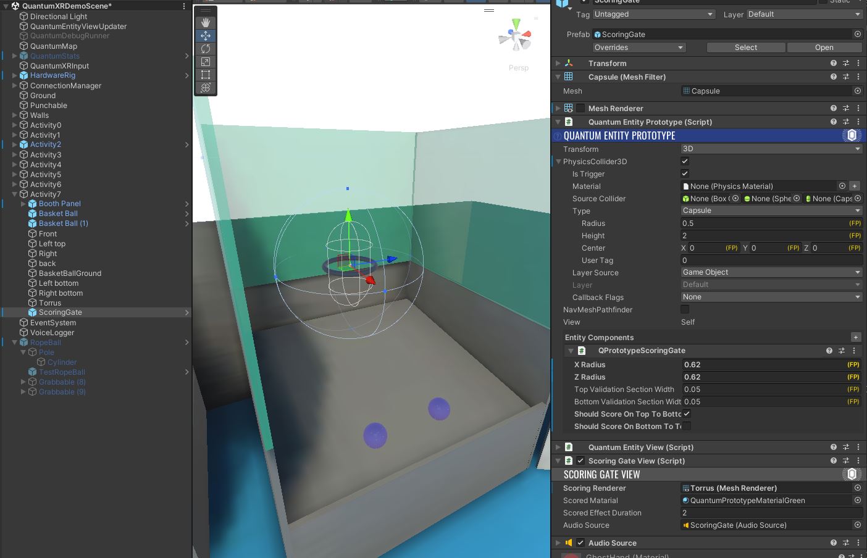Open presets for Transform component
The height and width of the screenshot is (558, 867).
coord(846,63)
